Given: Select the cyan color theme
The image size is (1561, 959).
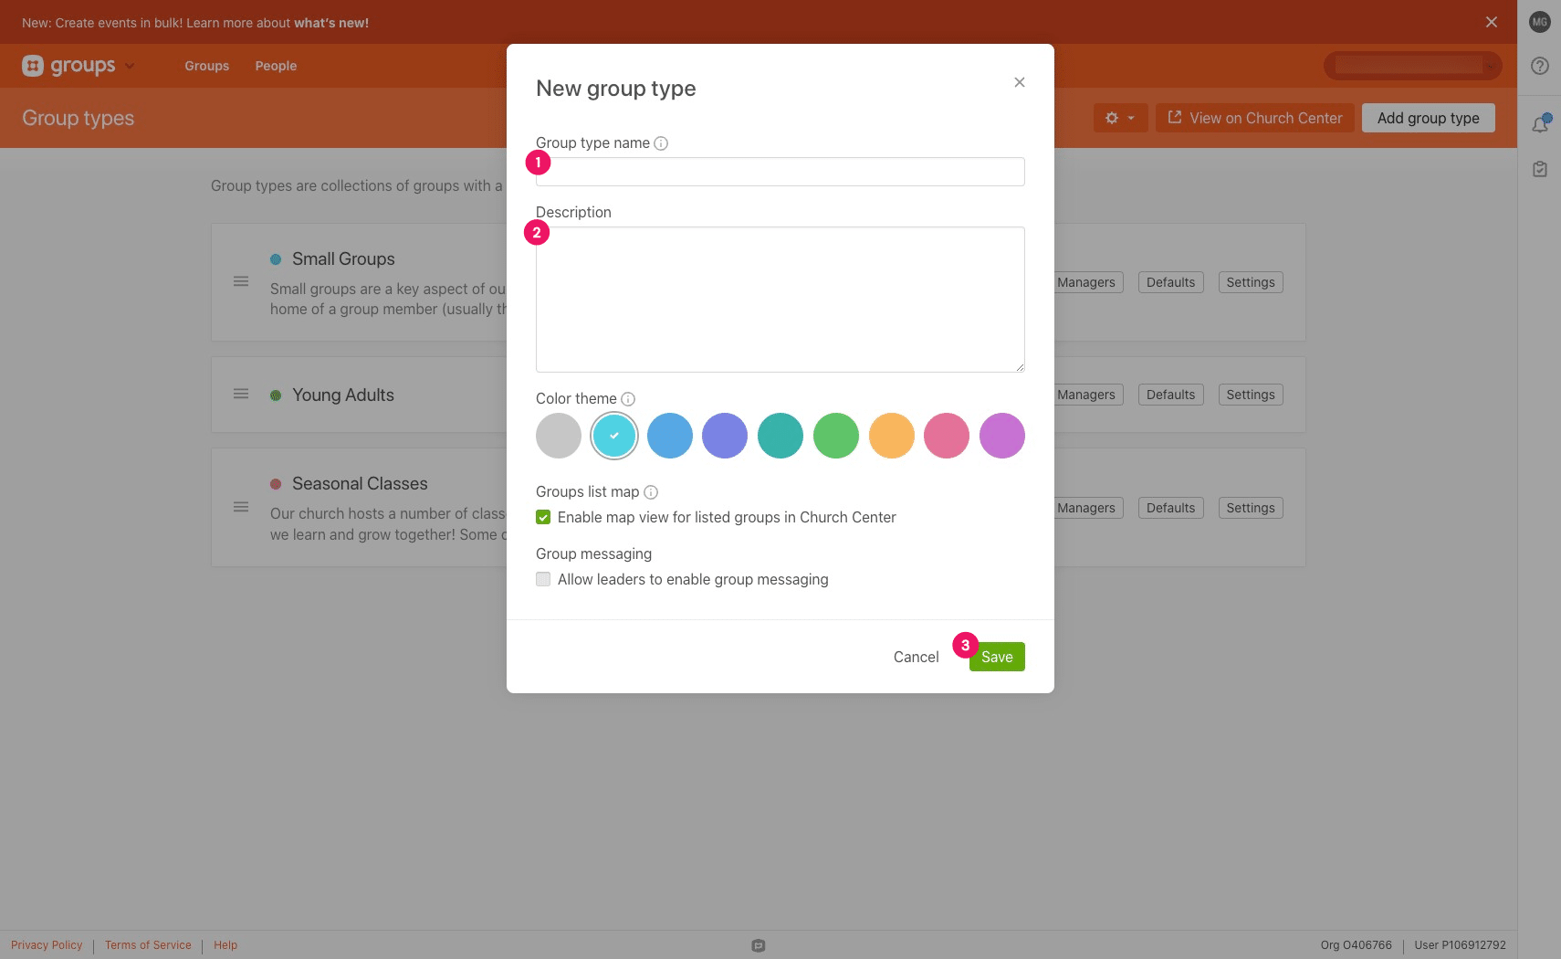Looking at the screenshot, I should click(x=614, y=436).
